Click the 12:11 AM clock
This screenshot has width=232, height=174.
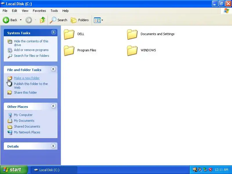click(x=222, y=170)
